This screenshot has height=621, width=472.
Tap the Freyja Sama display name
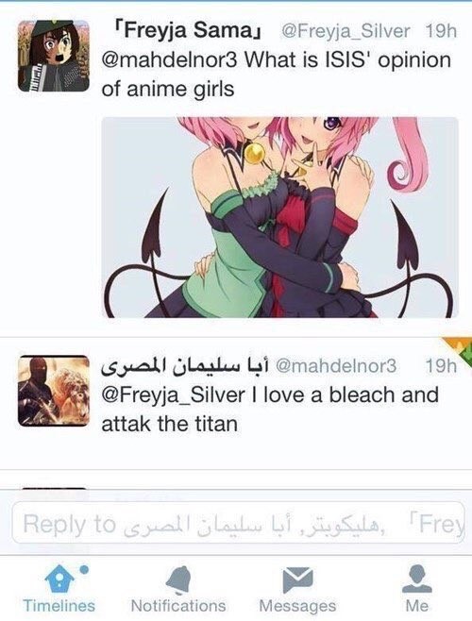point(188,30)
